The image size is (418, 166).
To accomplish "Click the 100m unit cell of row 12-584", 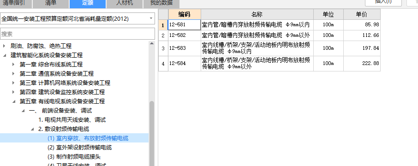I will (x=328, y=64).
